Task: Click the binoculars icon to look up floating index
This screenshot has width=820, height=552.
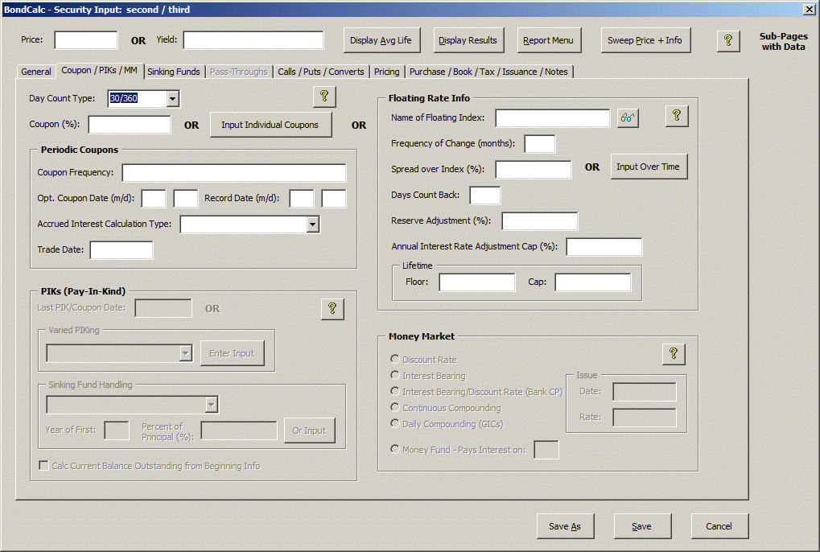Action: 628,118
